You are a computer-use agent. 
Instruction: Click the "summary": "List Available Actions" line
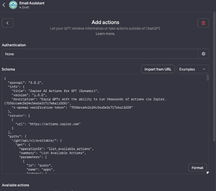pos(52,153)
